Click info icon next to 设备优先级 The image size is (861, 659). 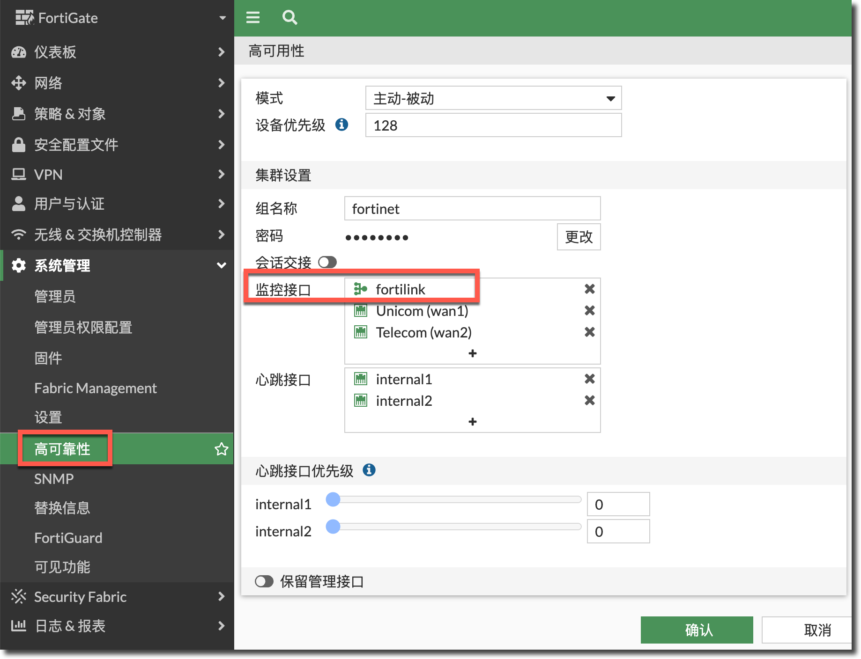tap(342, 124)
